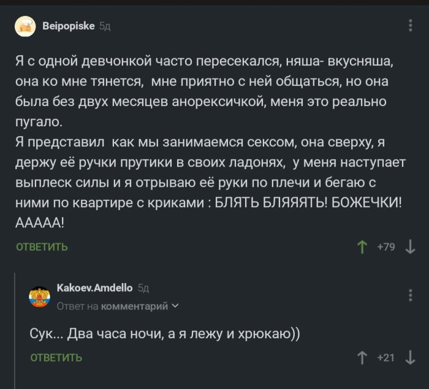Expand the "Ответ на комментарий" chevron
Screen dimensions: 429x389
176,306
